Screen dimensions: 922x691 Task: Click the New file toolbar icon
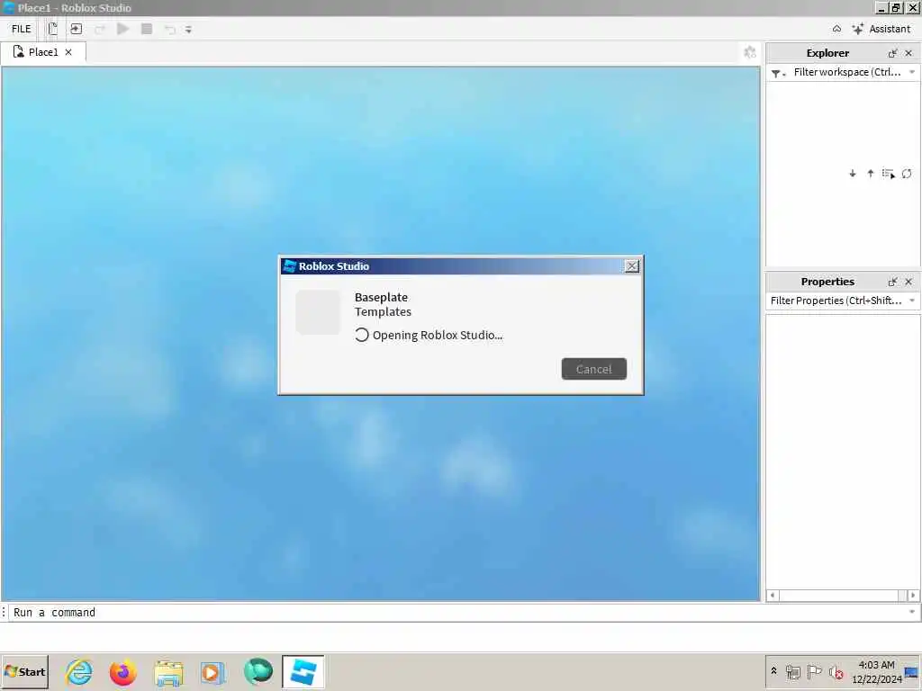pyautogui.click(x=53, y=29)
